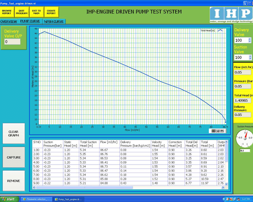Click the Delivery Valve O/P input field
This screenshot has height=202, width=253.
[x=12, y=42]
